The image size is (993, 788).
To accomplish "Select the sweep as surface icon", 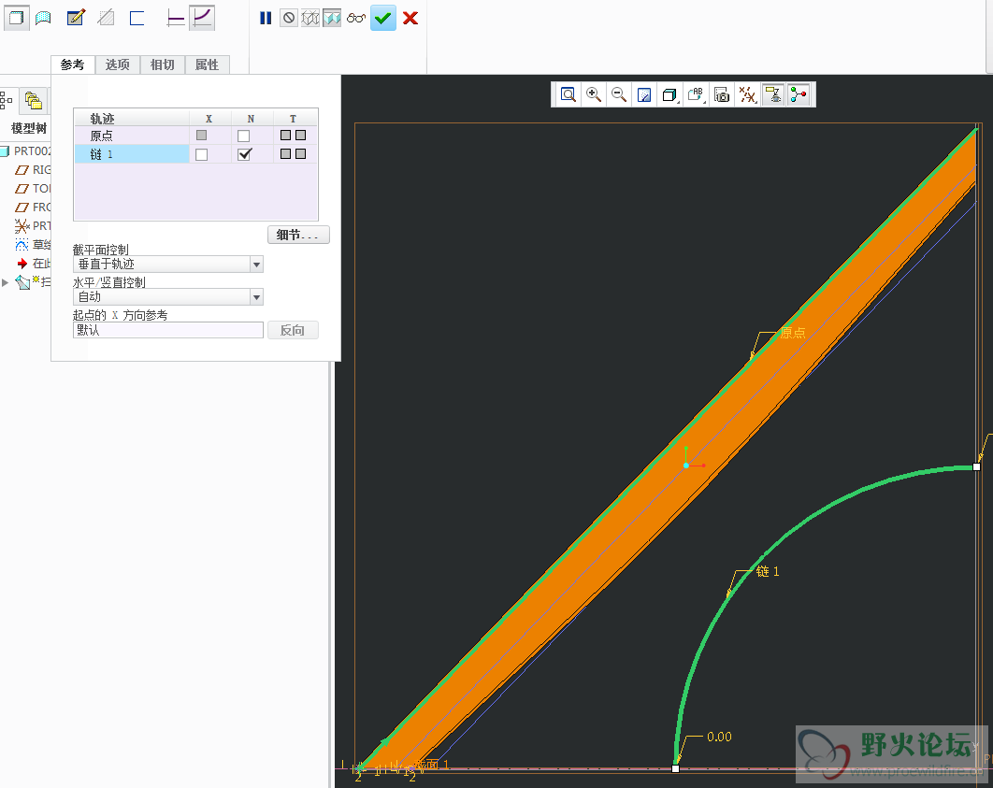I will tap(42, 18).
